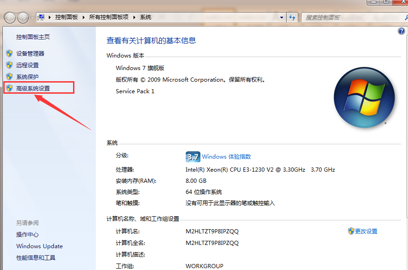408x270 pixels.
Task: Click Service Pack 1 text
Action: [x=135, y=91]
